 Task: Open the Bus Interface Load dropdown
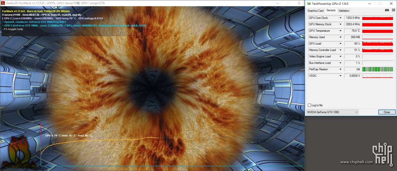(x=340, y=63)
